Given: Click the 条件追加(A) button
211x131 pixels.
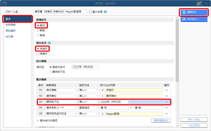Looking at the screenshot, I should point(161,121).
